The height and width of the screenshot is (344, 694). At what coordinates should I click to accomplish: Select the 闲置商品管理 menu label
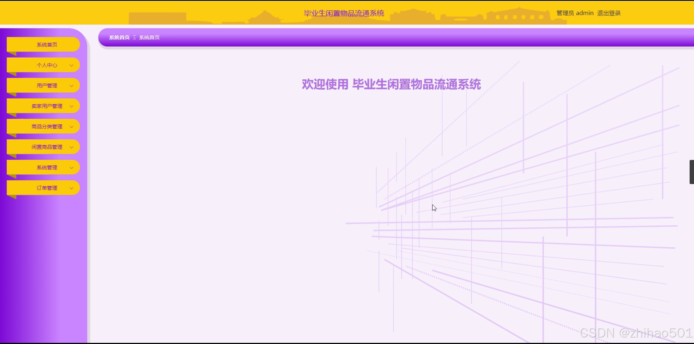pyautogui.click(x=47, y=147)
